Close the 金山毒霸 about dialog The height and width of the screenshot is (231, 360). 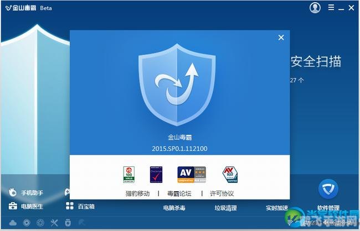click(x=281, y=38)
